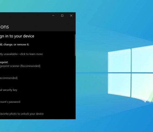The width and height of the screenshot is (153, 132).
Task: Minimize the Settings window
Action: coord(53,15)
